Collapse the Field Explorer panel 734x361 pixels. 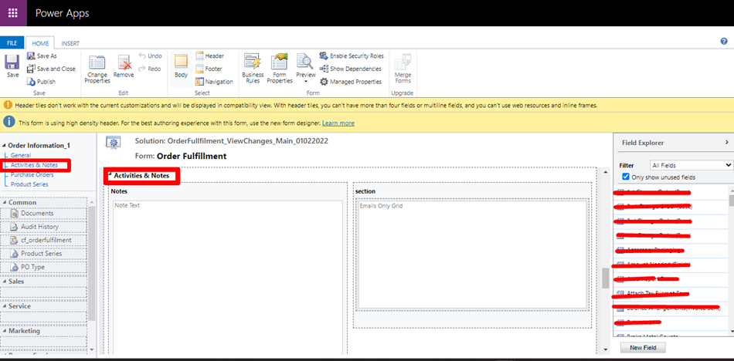727,142
